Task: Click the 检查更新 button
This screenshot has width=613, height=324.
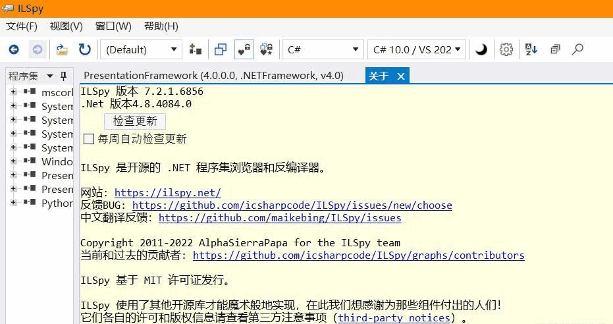Action: 135,121
